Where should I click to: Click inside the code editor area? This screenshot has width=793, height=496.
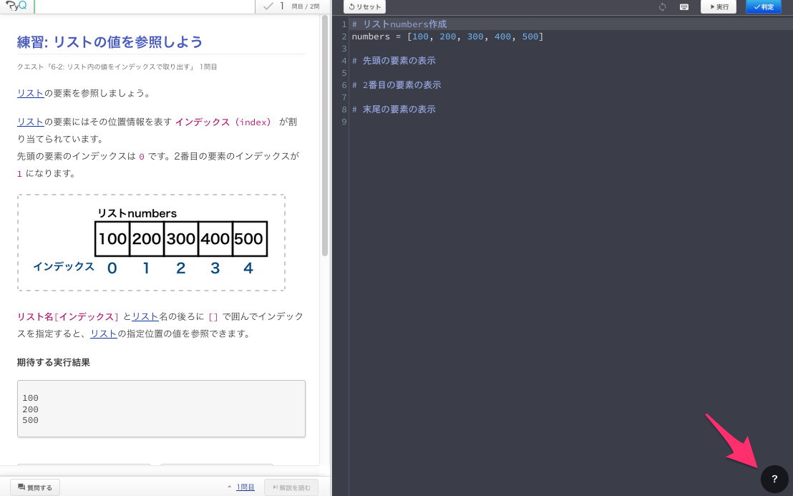point(537,215)
